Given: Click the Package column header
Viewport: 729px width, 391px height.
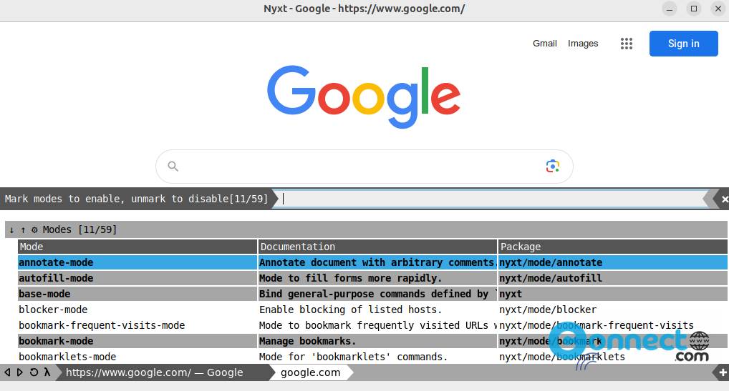Looking at the screenshot, I should click(x=613, y=247).
